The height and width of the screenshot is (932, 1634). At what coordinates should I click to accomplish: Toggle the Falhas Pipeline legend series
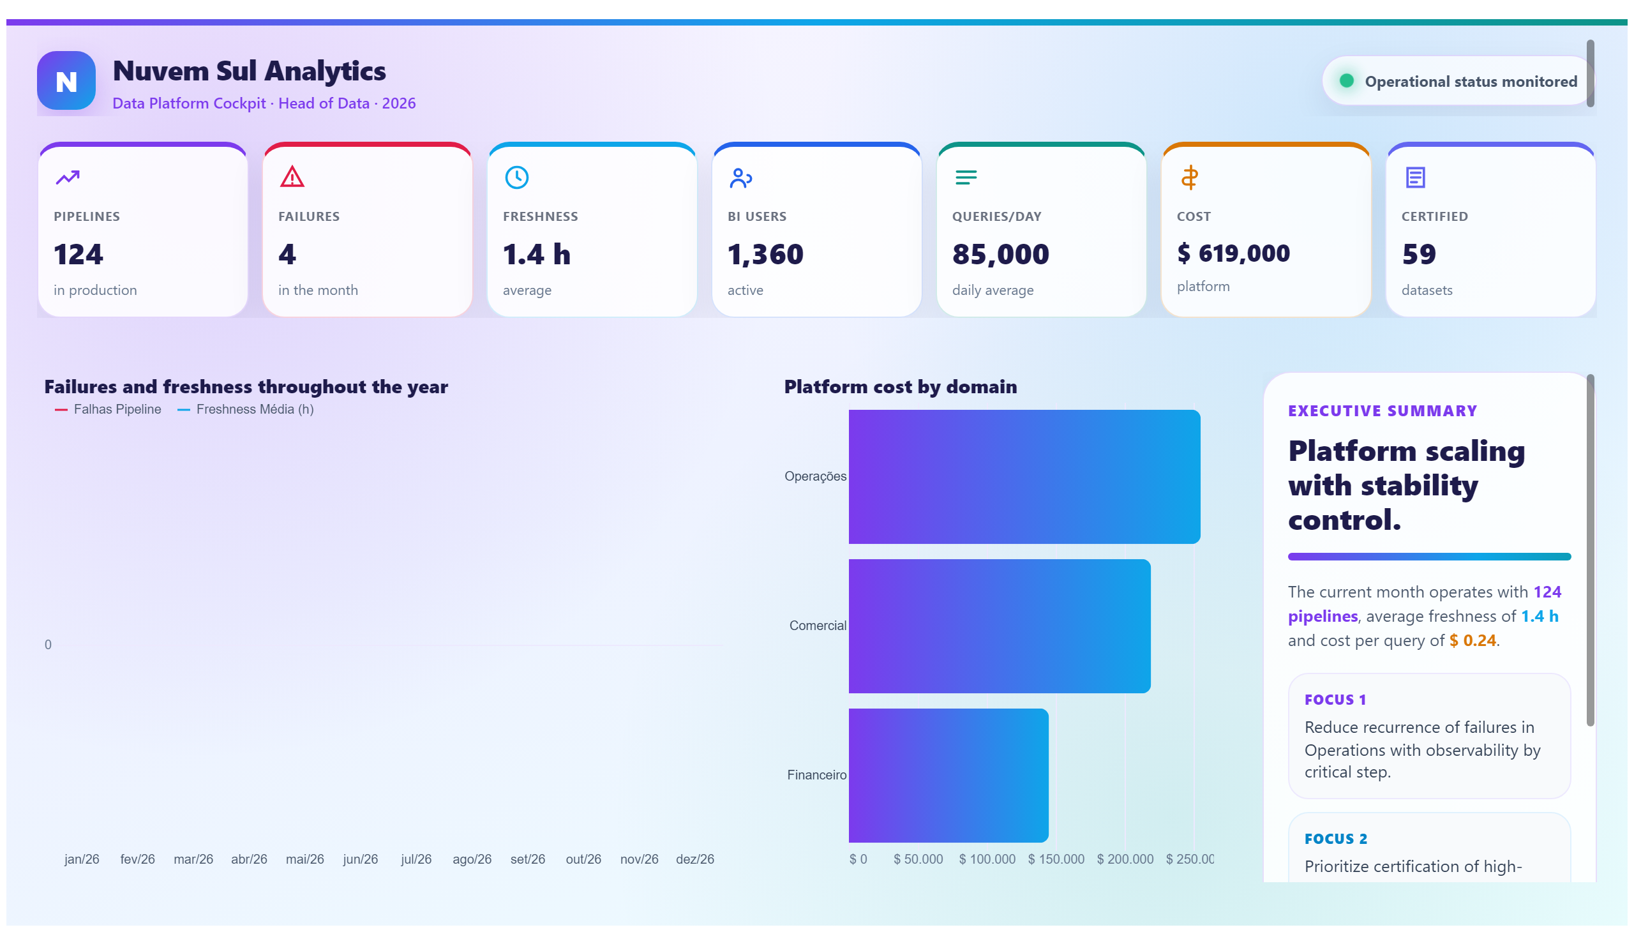(x=108, y=410)
